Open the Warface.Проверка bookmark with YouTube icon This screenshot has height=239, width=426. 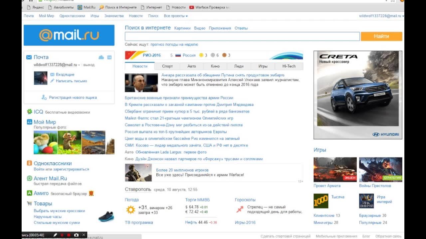point(210,7)
